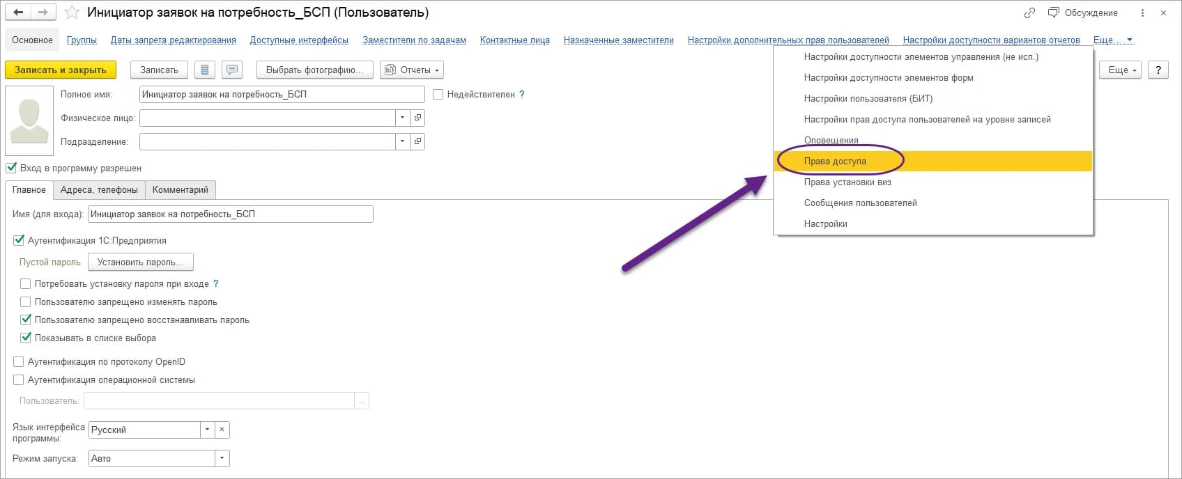Image resolution: width=1182 pixels, height=479 pixels.
Task: Copy link with the chain icon
Action: point(1029,13)
